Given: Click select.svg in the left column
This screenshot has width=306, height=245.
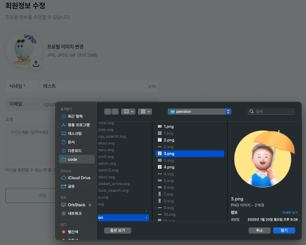Looking at the screenshot, I should point(106,177).
